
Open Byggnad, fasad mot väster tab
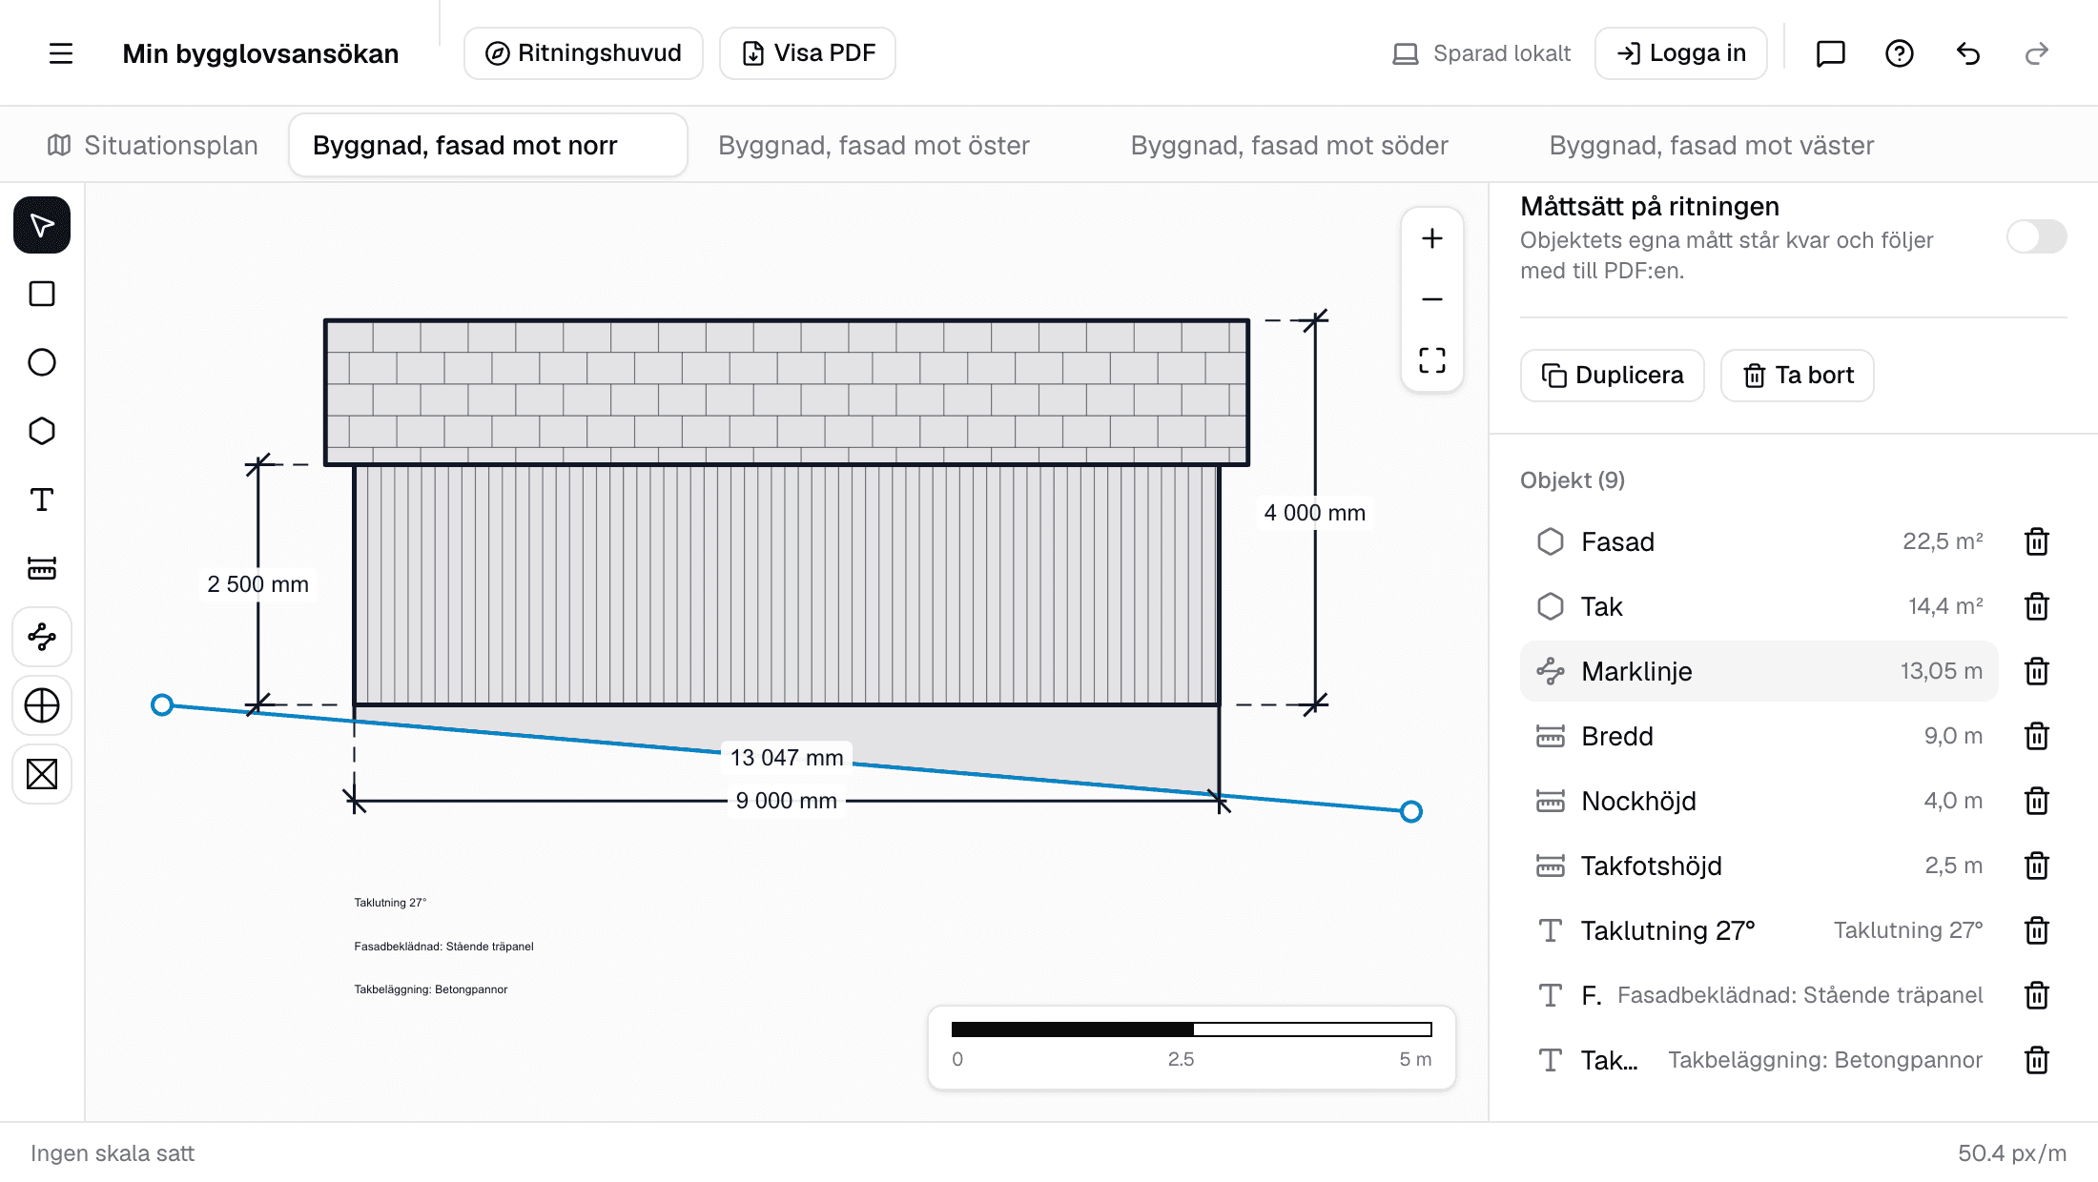pos(1712,145)
